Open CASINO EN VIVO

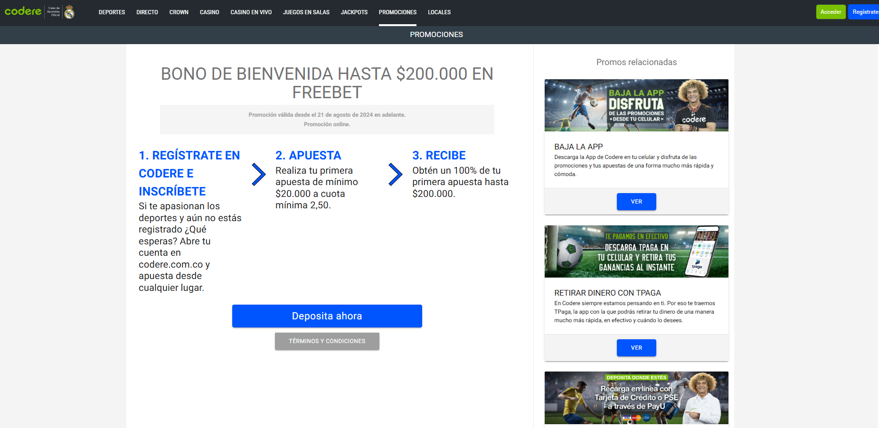tap(251, 12)
